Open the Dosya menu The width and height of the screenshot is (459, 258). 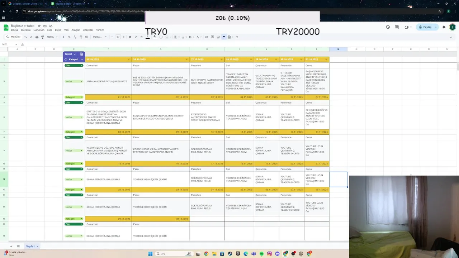click(x=14, y=30)
